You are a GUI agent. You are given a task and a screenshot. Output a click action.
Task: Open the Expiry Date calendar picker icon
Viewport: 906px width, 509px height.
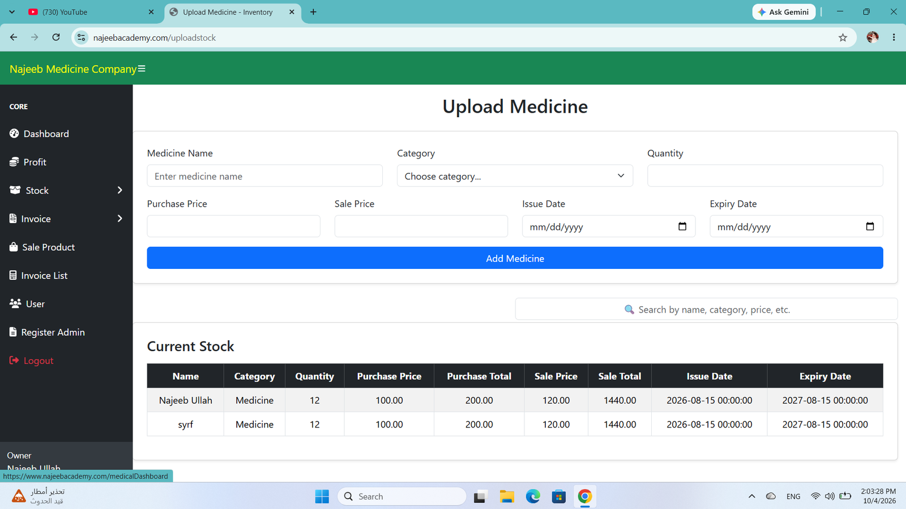pos(870,226)
